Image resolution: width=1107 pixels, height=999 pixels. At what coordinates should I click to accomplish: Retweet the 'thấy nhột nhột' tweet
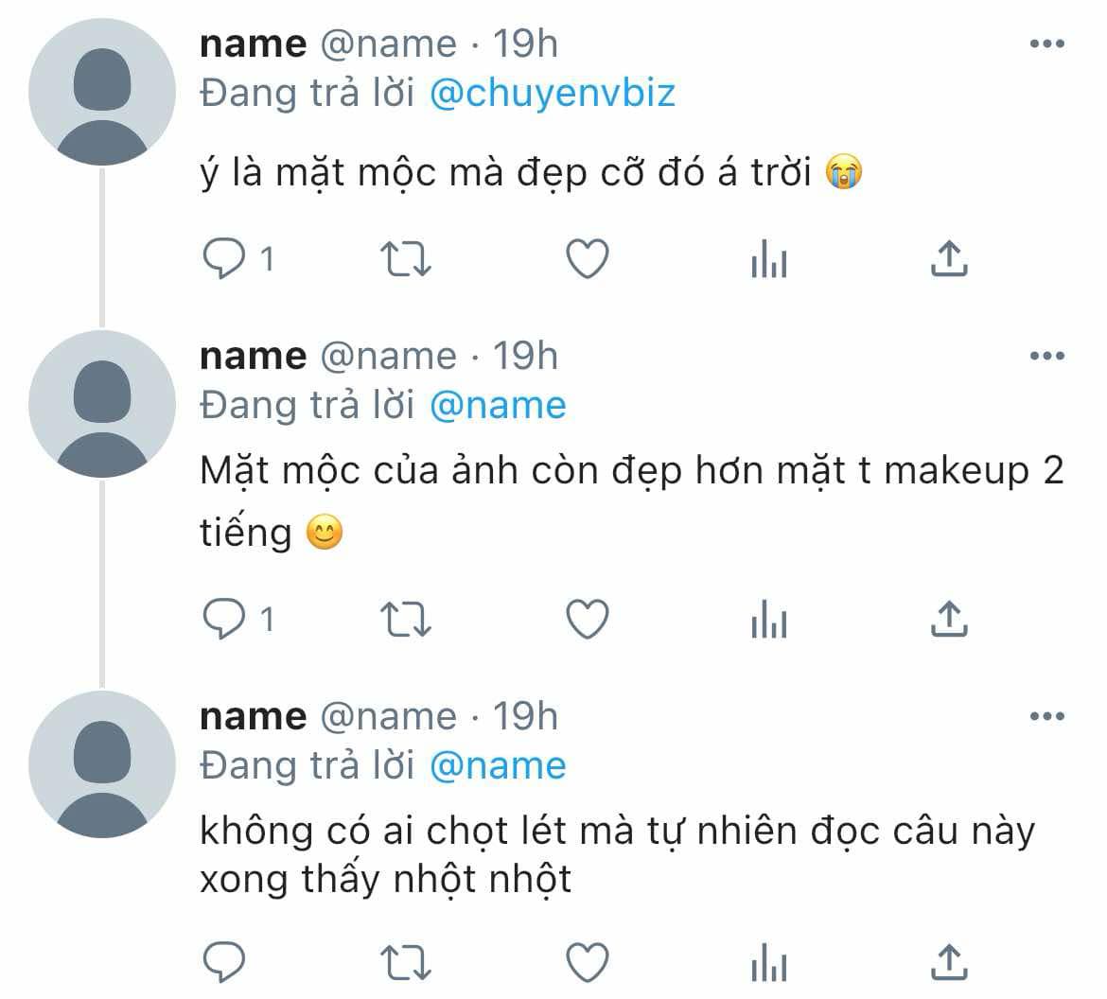pyautogui.click(x=405, y=963)
